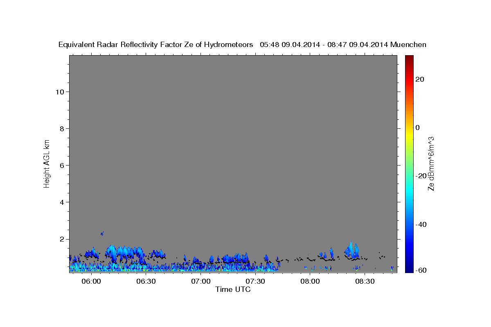Screen dimensions: 491x327
Task: Click the '08:00' time tick label
Action: tap(310, 282)
